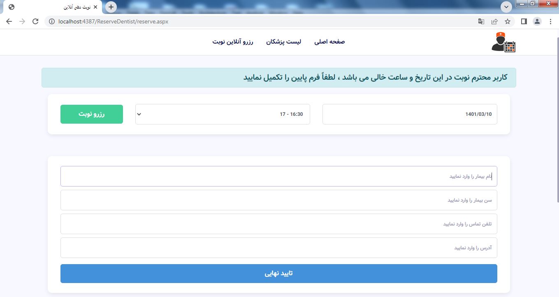Bookmark this page with the star icon
The width and height of the screenshot is (559, 297).
(508, 22)
